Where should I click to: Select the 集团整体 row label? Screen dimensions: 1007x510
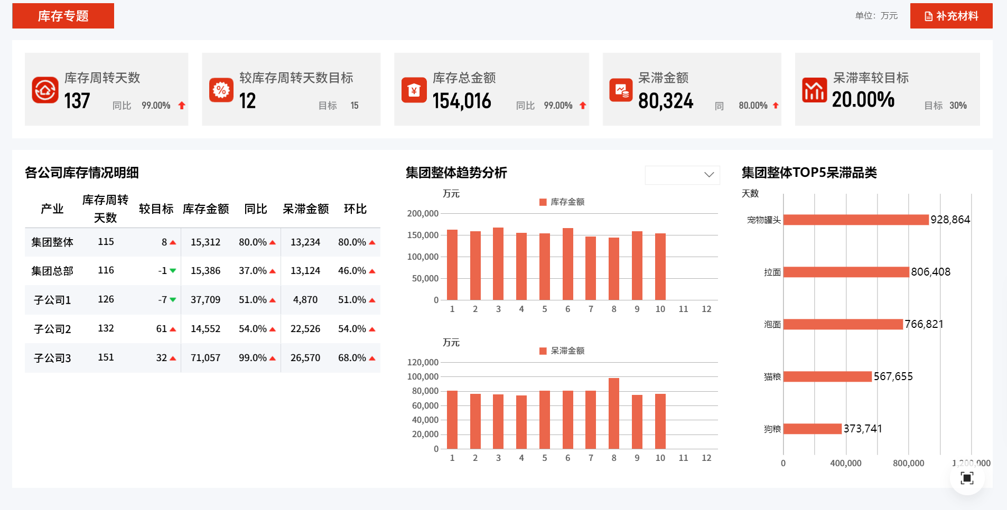[52, 242]
